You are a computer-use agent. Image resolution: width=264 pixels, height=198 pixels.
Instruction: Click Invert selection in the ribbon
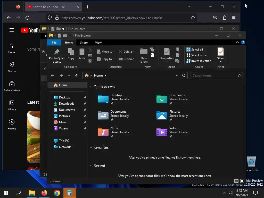[199, 61]
